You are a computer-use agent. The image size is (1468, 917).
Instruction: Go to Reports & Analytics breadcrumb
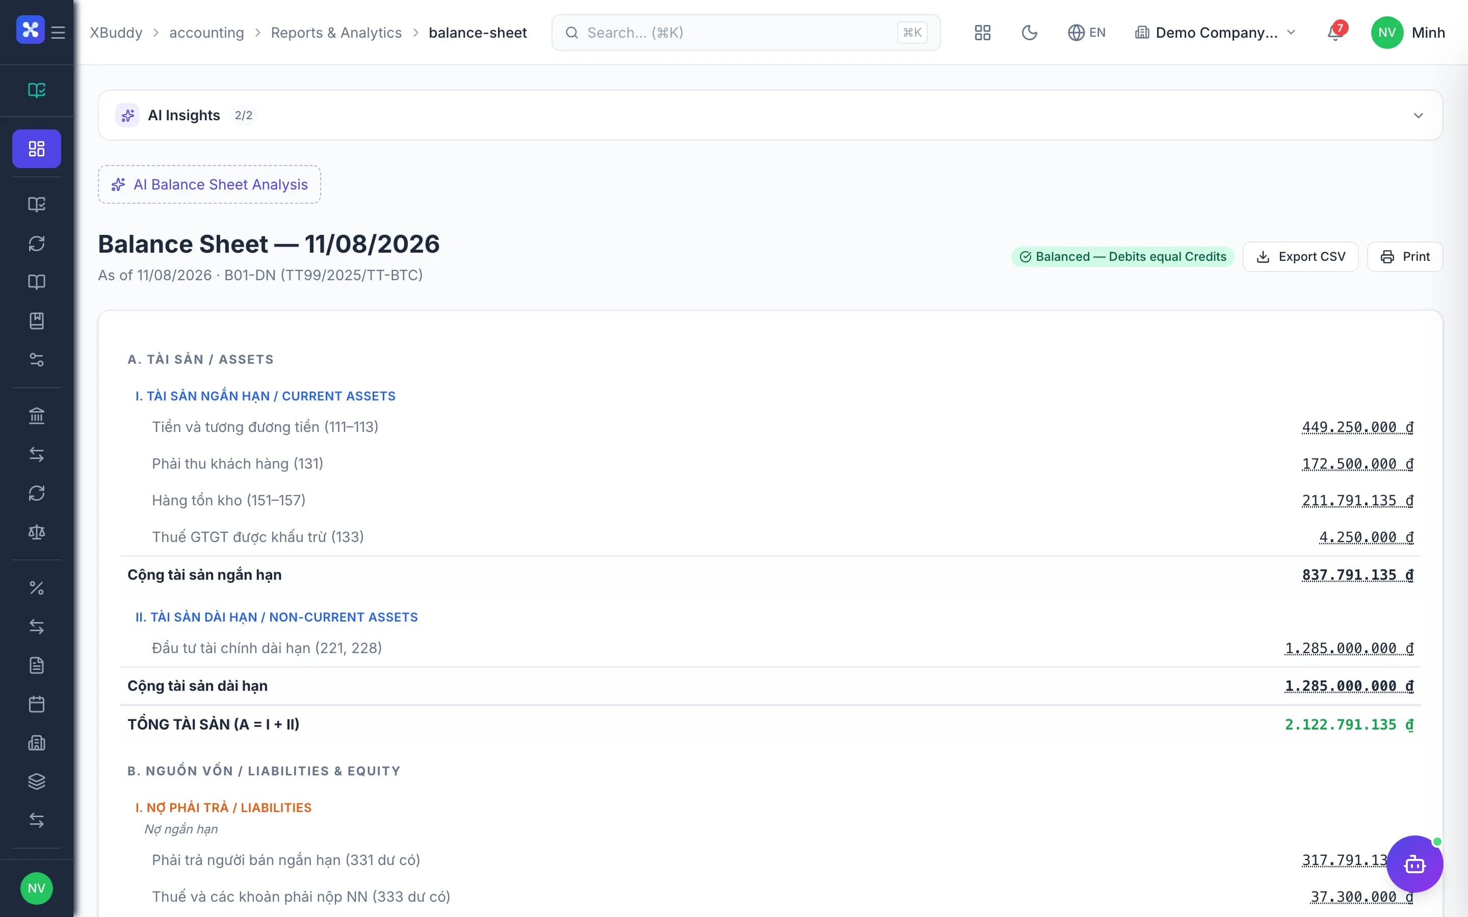(x=336, y=33)
